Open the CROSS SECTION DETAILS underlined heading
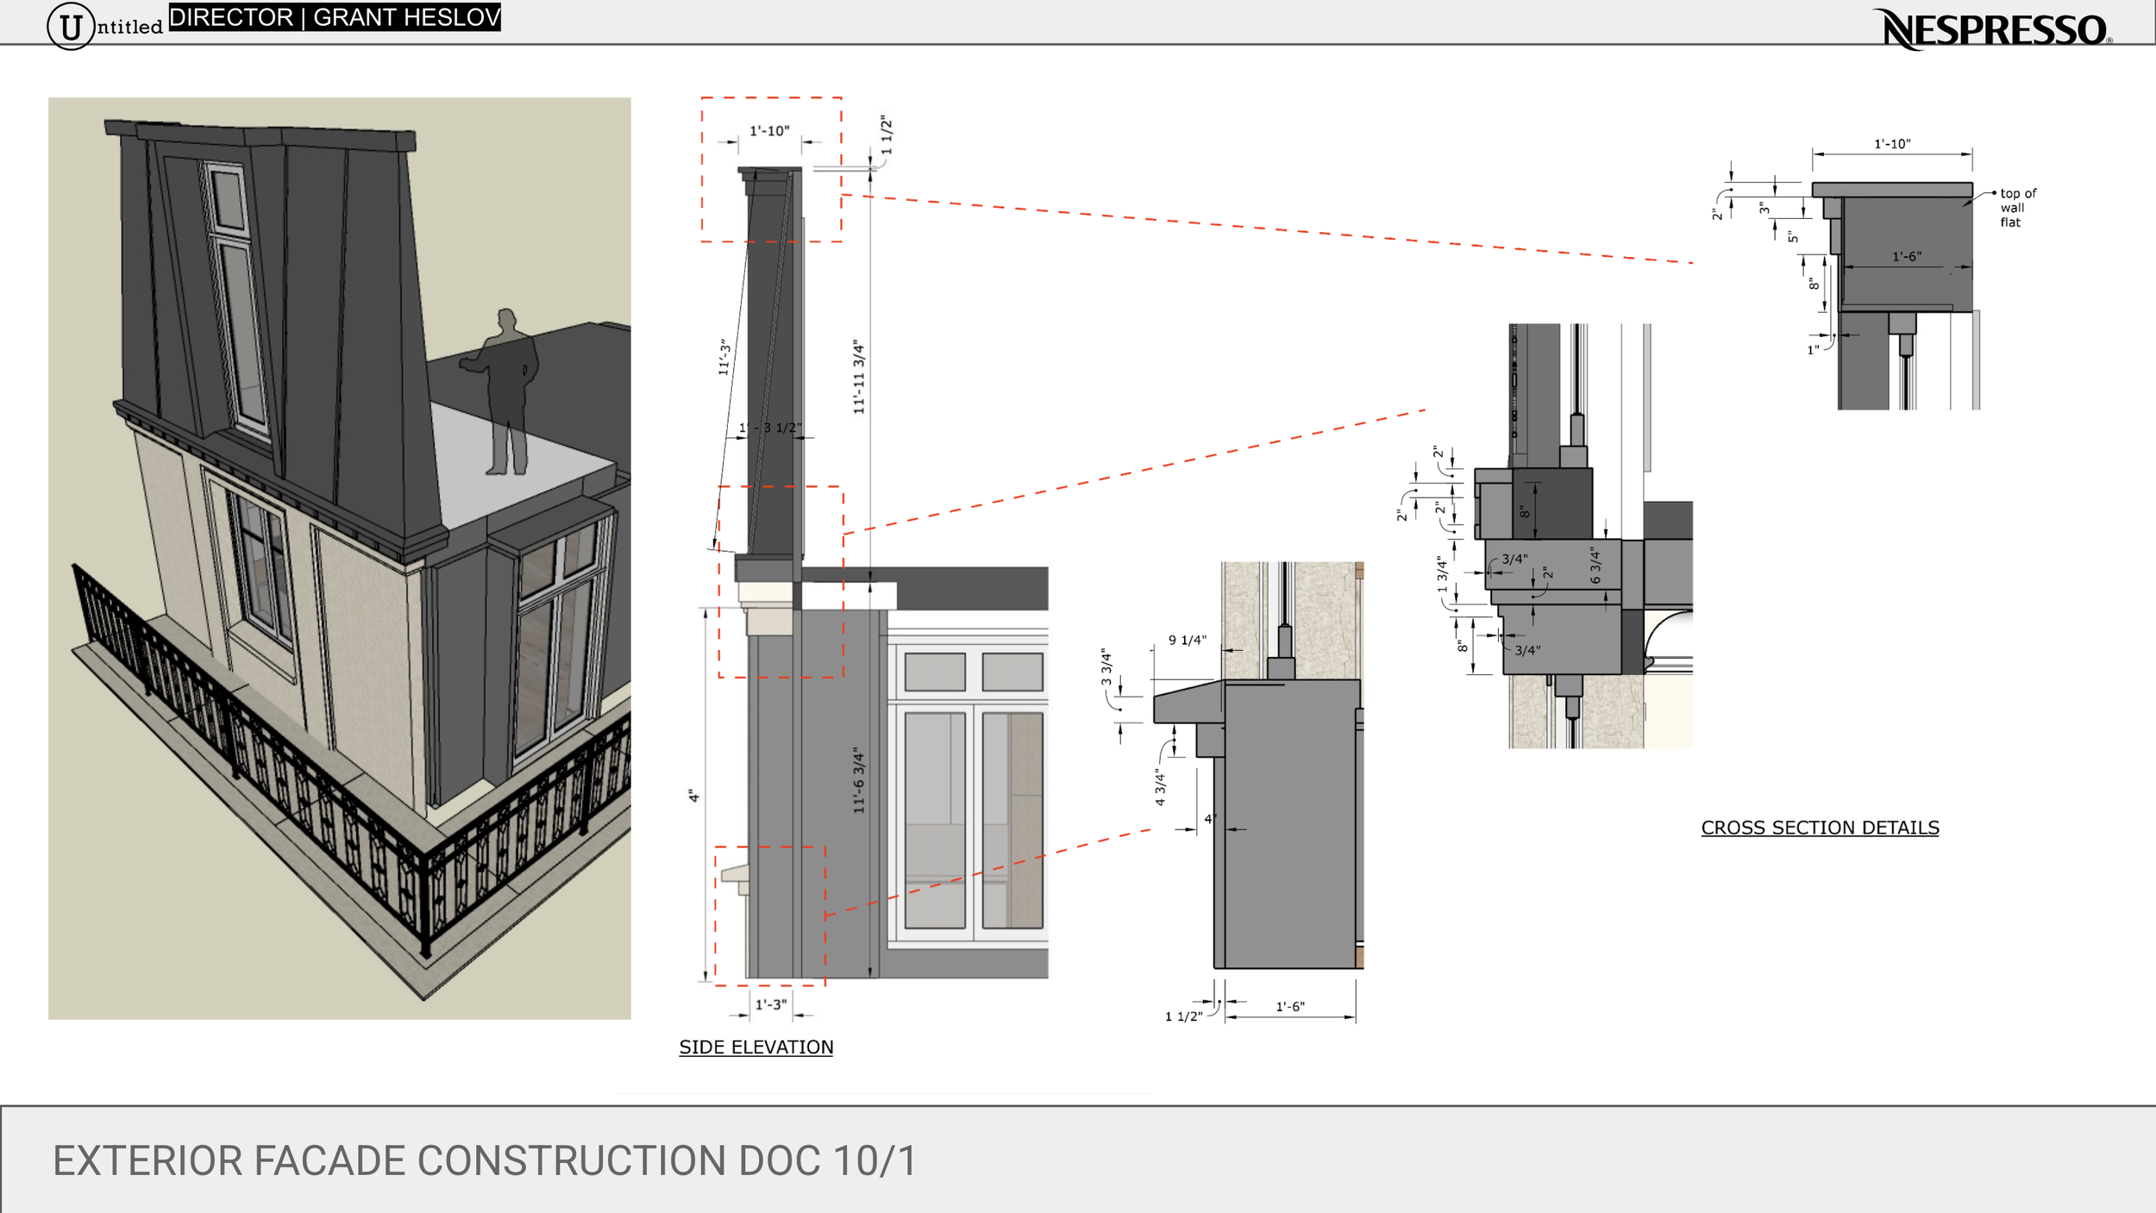Viewport: 2156px width, 1213px height. (x=1820, y=828)
